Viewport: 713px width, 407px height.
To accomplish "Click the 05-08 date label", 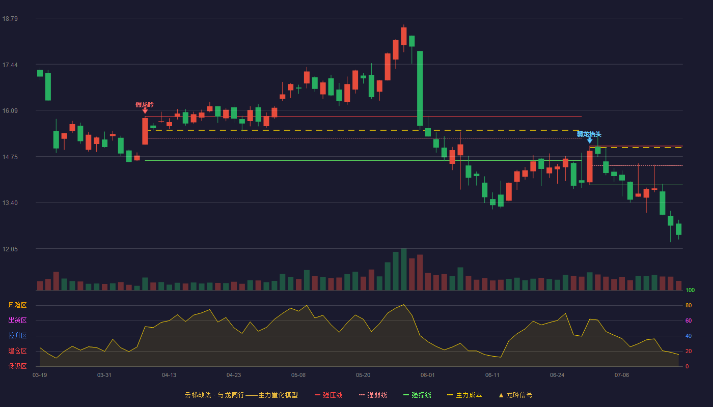I will (298, 375).
